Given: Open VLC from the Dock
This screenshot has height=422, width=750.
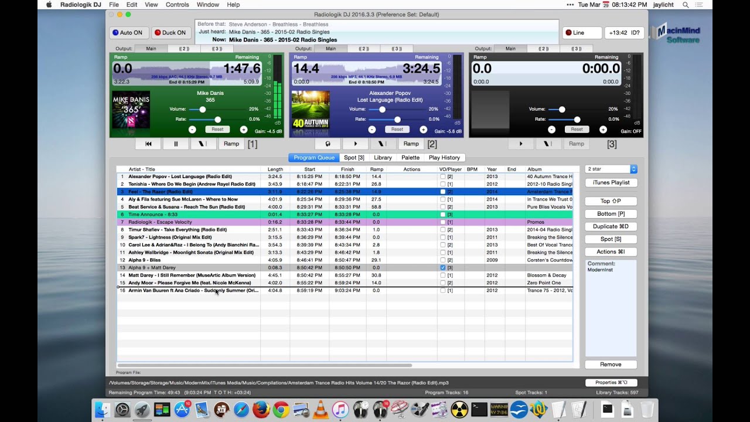Looking at the screenshot, I should [x=321, y=409].
